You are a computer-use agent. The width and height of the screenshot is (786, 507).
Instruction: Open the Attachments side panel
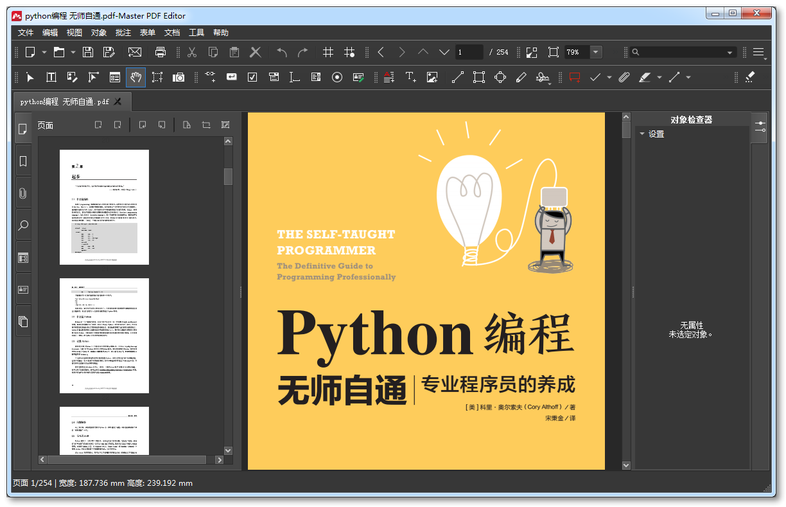23,193
